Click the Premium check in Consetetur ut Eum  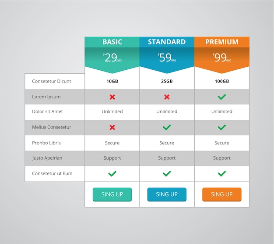click(222, 174)
